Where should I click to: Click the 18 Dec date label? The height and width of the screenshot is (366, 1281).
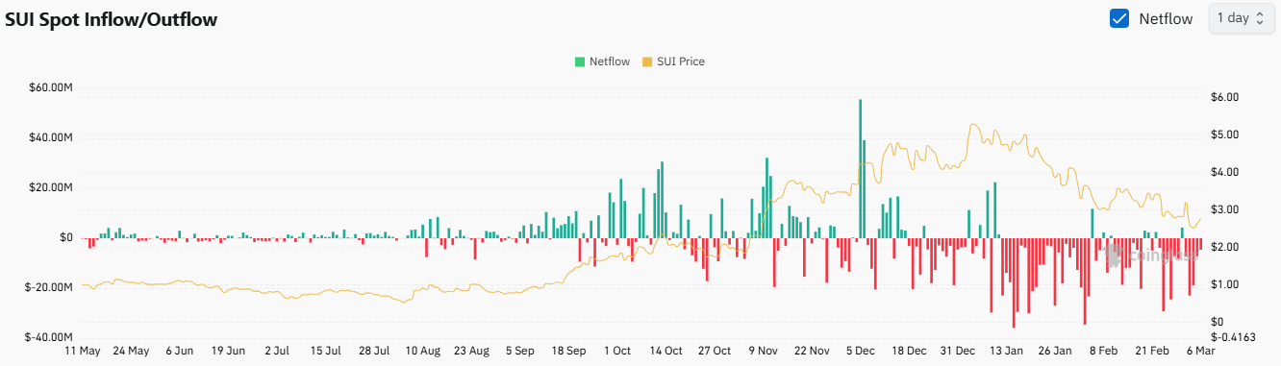point(910,352)
